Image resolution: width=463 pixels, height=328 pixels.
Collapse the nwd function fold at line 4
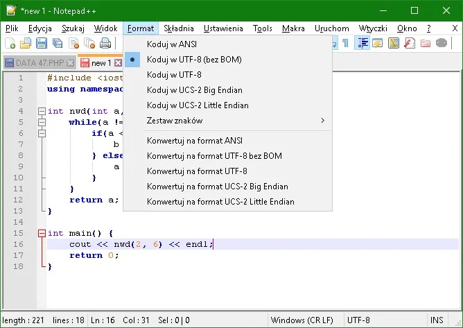coord(42,111)
